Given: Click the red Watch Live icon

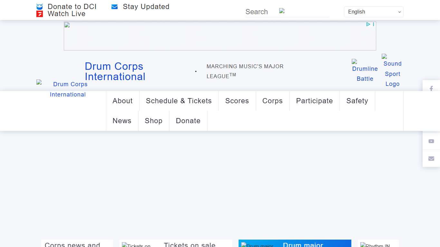Looking at the screenshot, I should pos(40,14).
